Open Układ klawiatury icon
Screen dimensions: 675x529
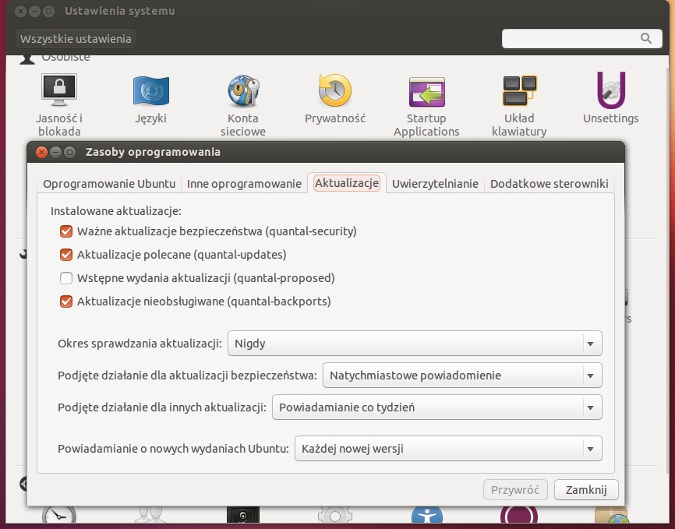[x=519, y=90]
